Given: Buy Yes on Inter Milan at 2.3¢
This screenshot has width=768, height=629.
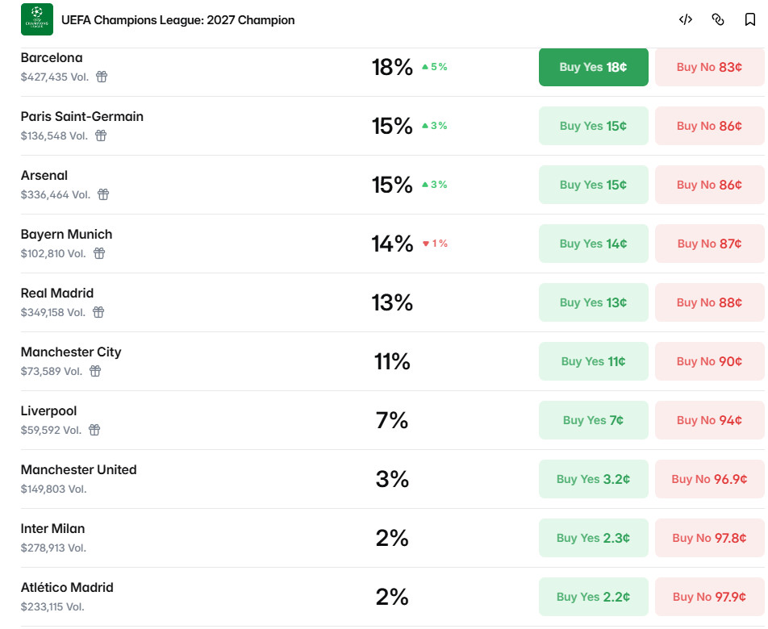Looking at the screenshot, I should 593,538.
